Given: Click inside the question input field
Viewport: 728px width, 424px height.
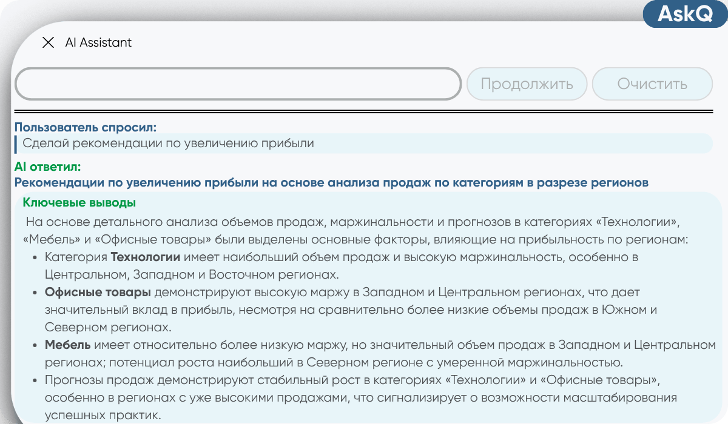Looking at the screenshot, I should (240, 84).
